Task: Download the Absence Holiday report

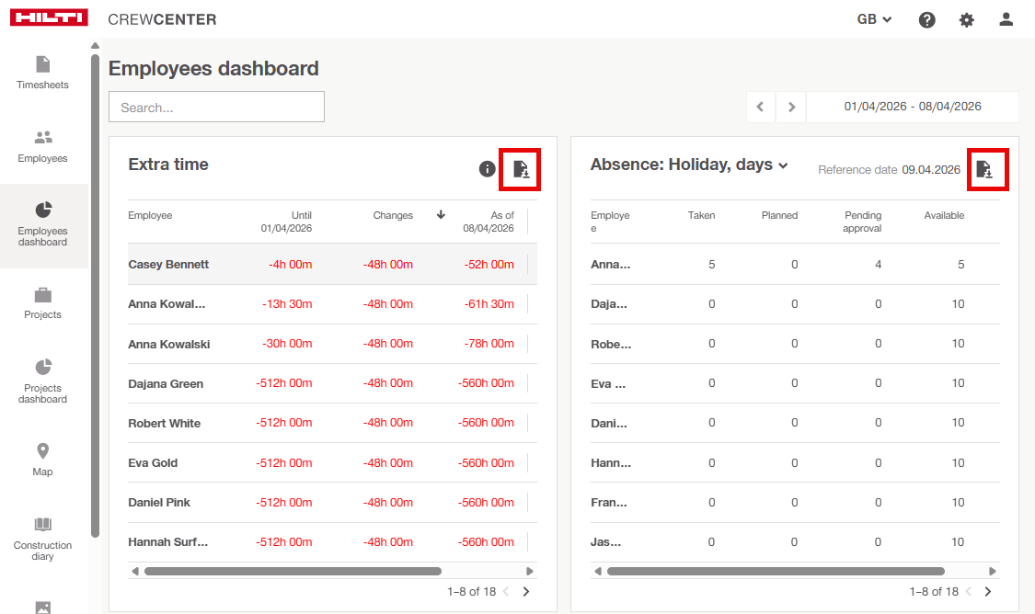Action: 983,169
